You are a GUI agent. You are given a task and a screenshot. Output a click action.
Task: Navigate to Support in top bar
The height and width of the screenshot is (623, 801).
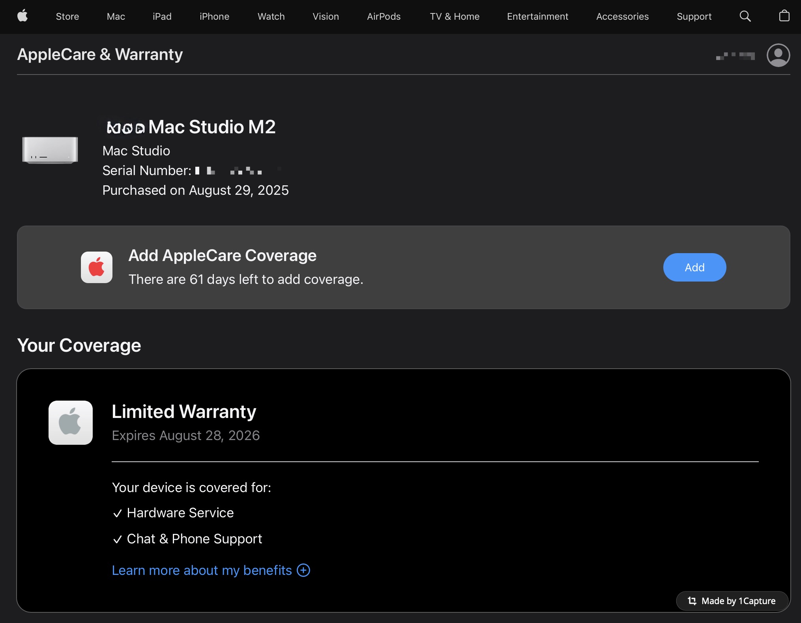click(x=694, y=17)
